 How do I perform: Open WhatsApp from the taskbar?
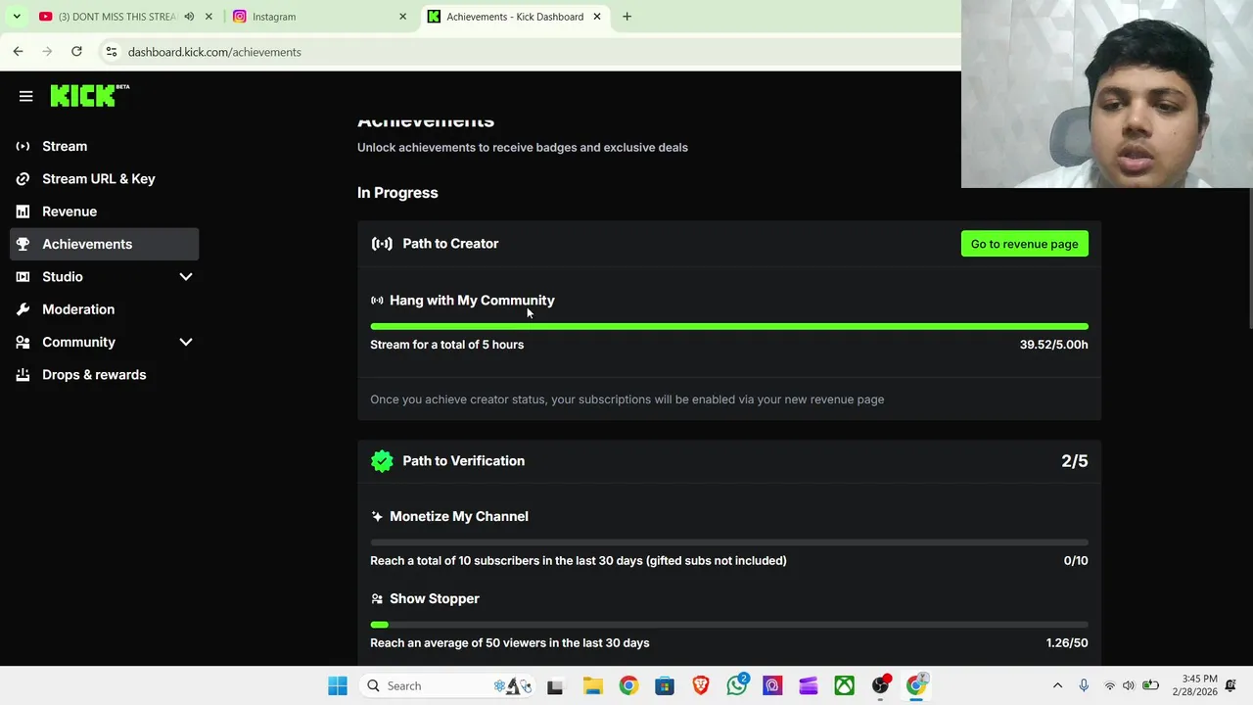tap(737, 685)
